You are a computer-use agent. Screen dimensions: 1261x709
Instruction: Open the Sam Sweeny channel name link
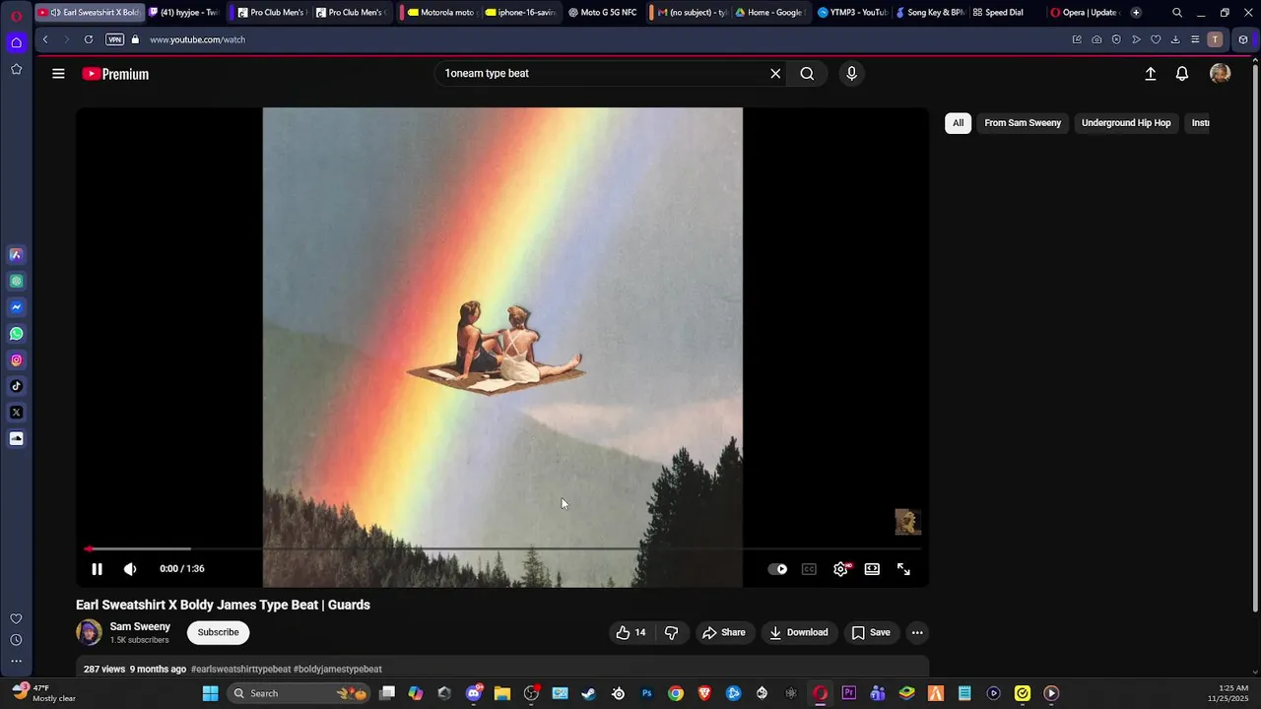(140, 626)
